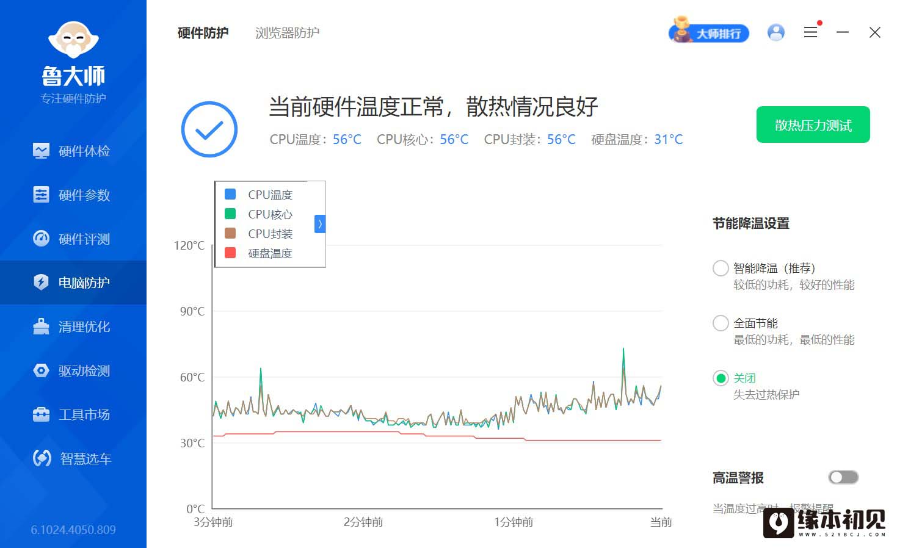Enable the 高温警报 switch

843,477
